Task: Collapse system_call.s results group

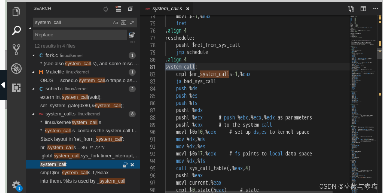Action: click(34, 114)
